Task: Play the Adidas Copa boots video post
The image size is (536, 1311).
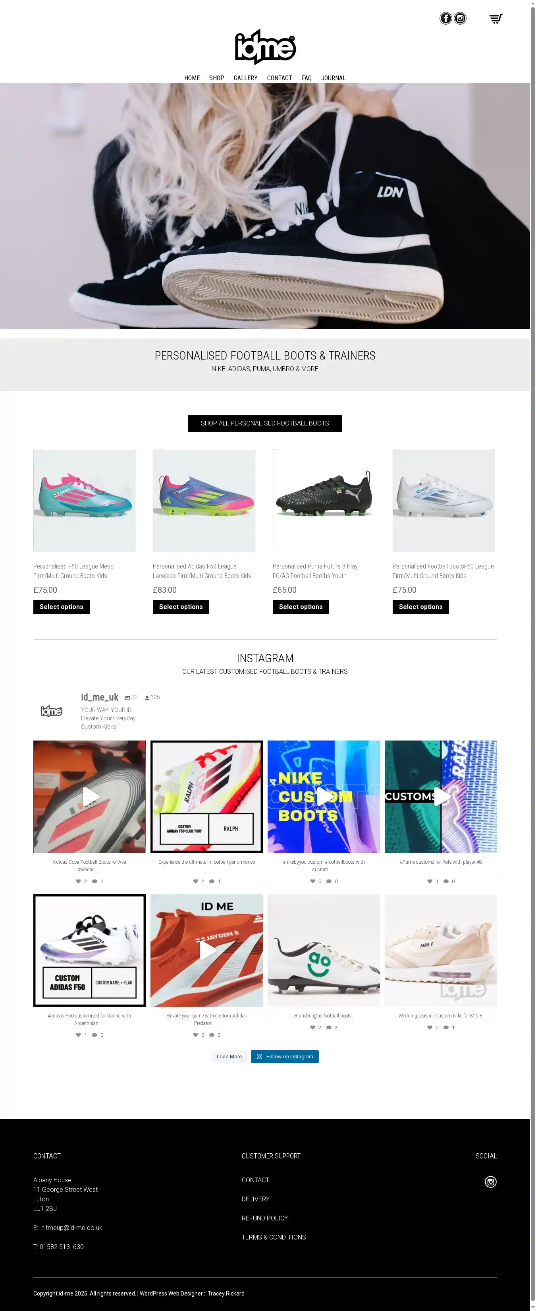Action: point(89,797)
